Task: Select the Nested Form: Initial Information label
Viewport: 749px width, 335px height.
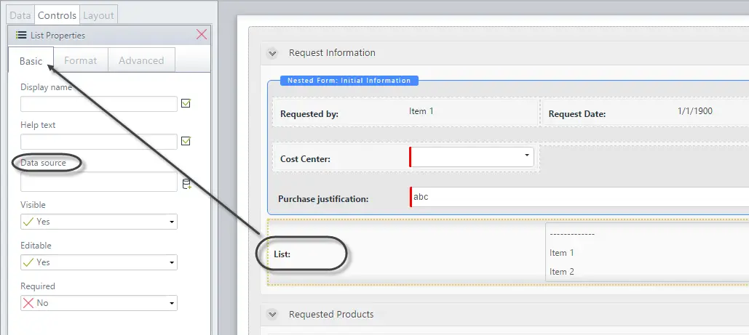Action: pos(349,80)
